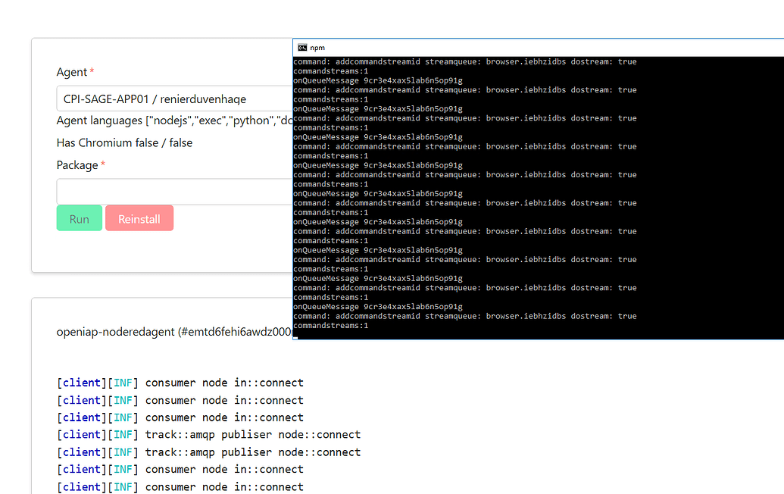Image resolution: width=784 pixels, height=494 pixels.
Task: Click the green Run button
Action: coord(79,217)
